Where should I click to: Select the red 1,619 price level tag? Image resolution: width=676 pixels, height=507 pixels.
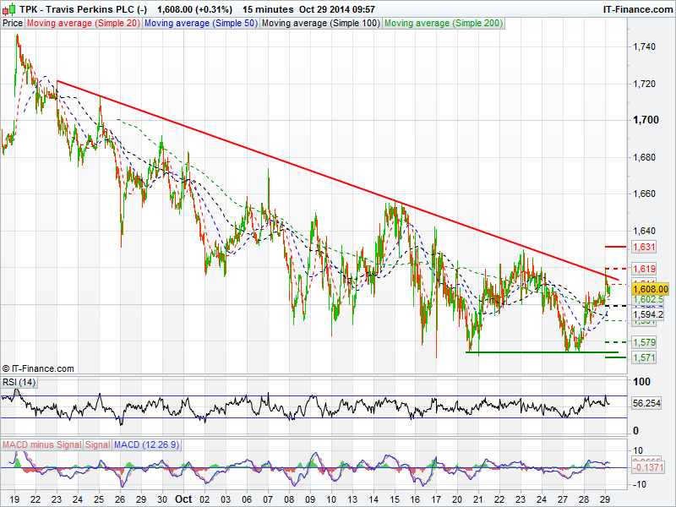(x=644, y=268)
